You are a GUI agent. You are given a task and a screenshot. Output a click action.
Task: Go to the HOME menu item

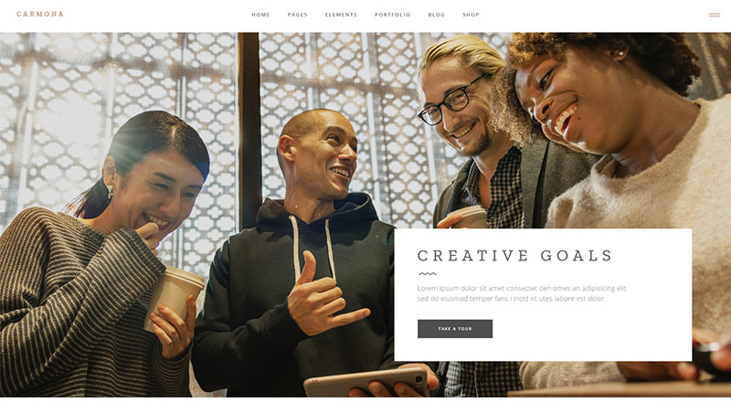point(260,15)
